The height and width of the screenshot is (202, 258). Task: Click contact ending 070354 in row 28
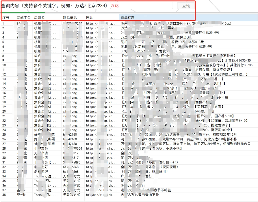pyautogui.click(x=73, y=148)
